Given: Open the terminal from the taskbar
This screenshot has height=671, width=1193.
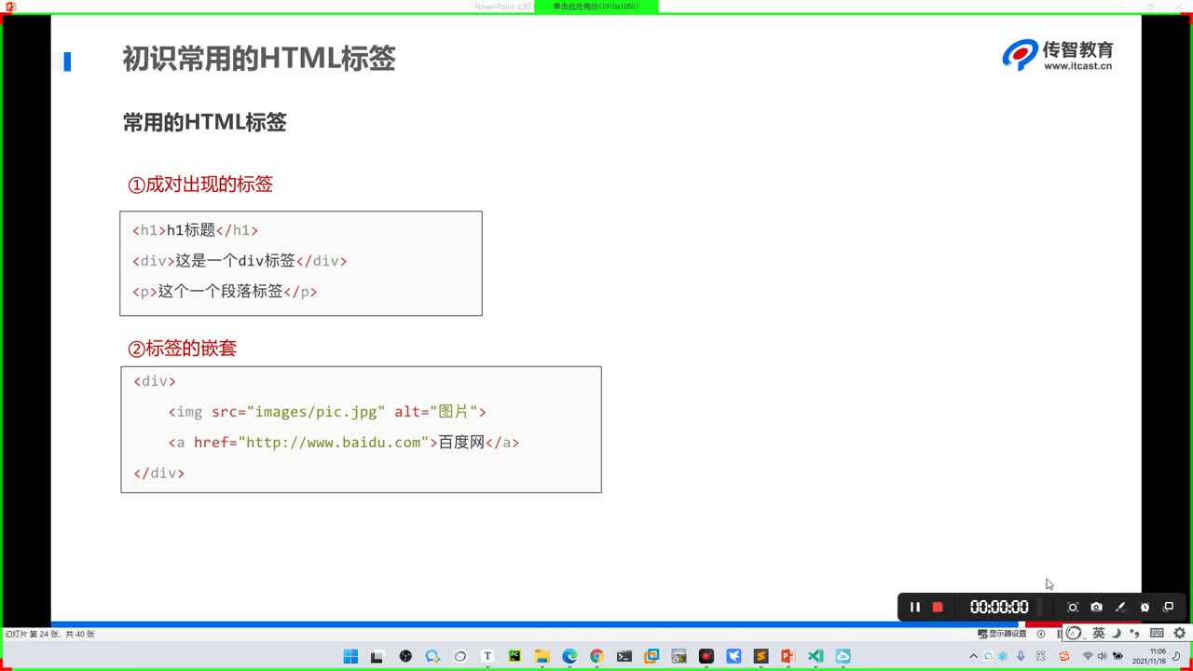Looking at the screenshot, I should [x=624, y=656].
